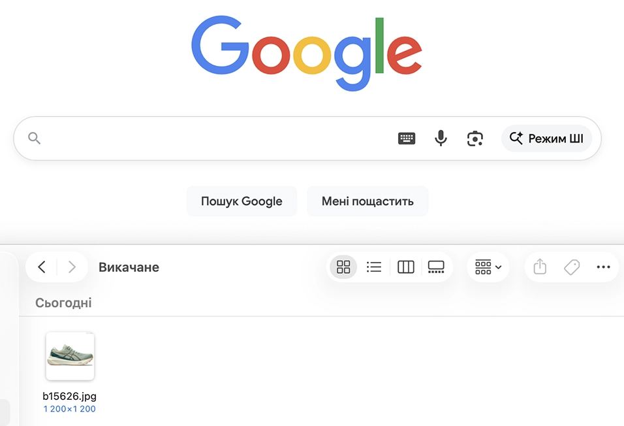Open the grouping options dropdown
Image resolution: width=624 pixels, height=426 pixels.
pyautogui.click(x=488, y=267)
